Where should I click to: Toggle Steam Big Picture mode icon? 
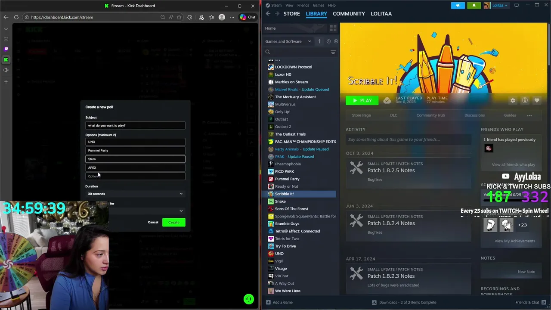click(x=517, y=5)
